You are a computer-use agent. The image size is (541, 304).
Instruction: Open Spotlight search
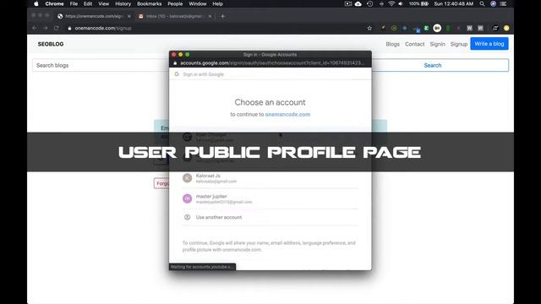pos(482,3)
